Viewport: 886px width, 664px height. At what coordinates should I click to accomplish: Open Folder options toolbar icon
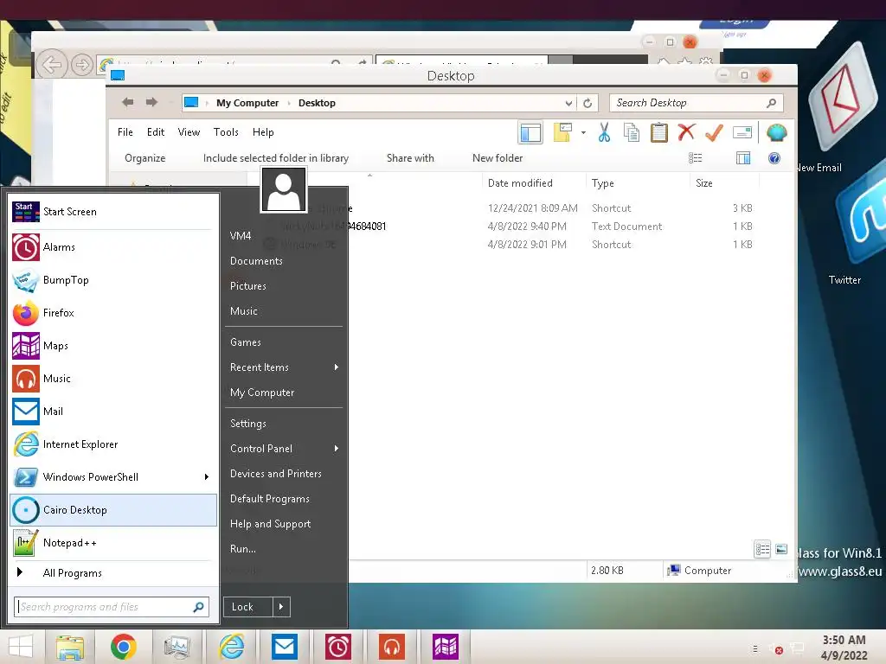point(562,132)
